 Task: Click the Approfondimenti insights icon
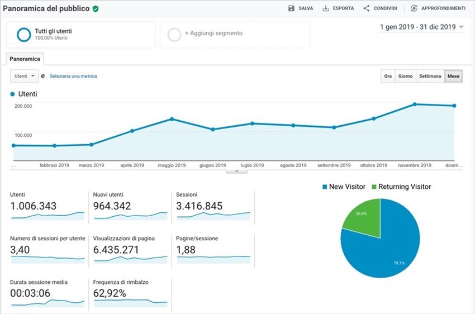click(414, 8)
